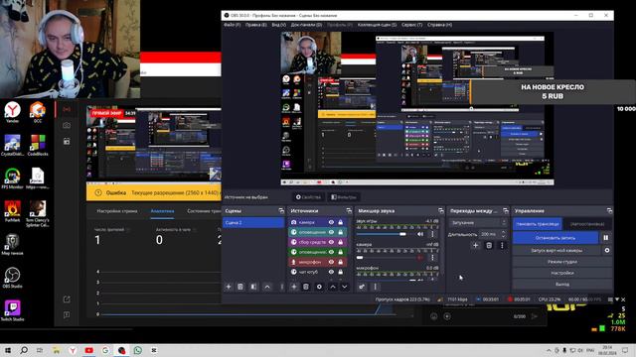The width and height of the screenshot is (636, 357).
Task: Hide the камера source with eye icon
Action: [x=331, y=222]
